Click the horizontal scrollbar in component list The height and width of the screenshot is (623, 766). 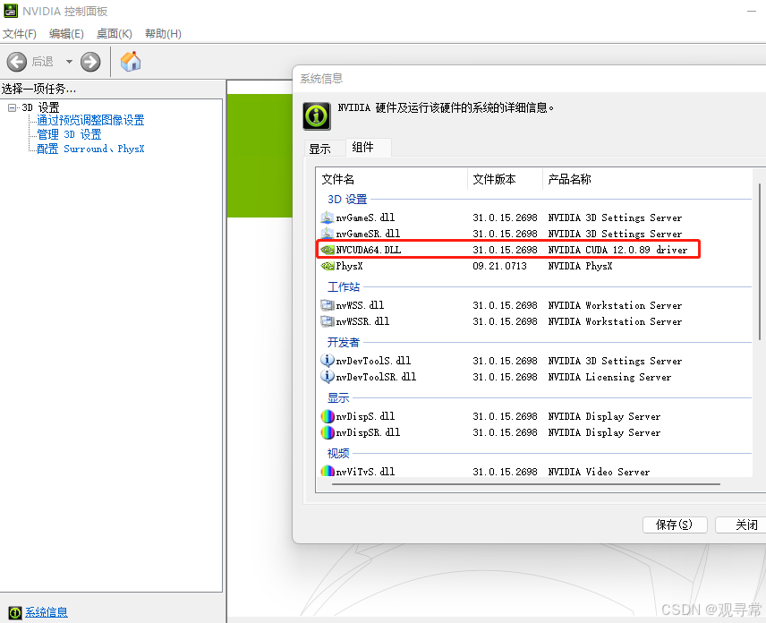(x=525, y=484)
